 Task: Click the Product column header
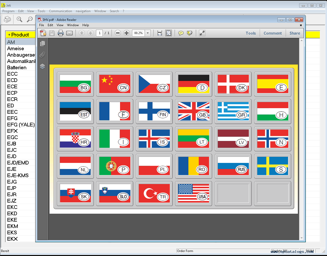click(20, 35)
